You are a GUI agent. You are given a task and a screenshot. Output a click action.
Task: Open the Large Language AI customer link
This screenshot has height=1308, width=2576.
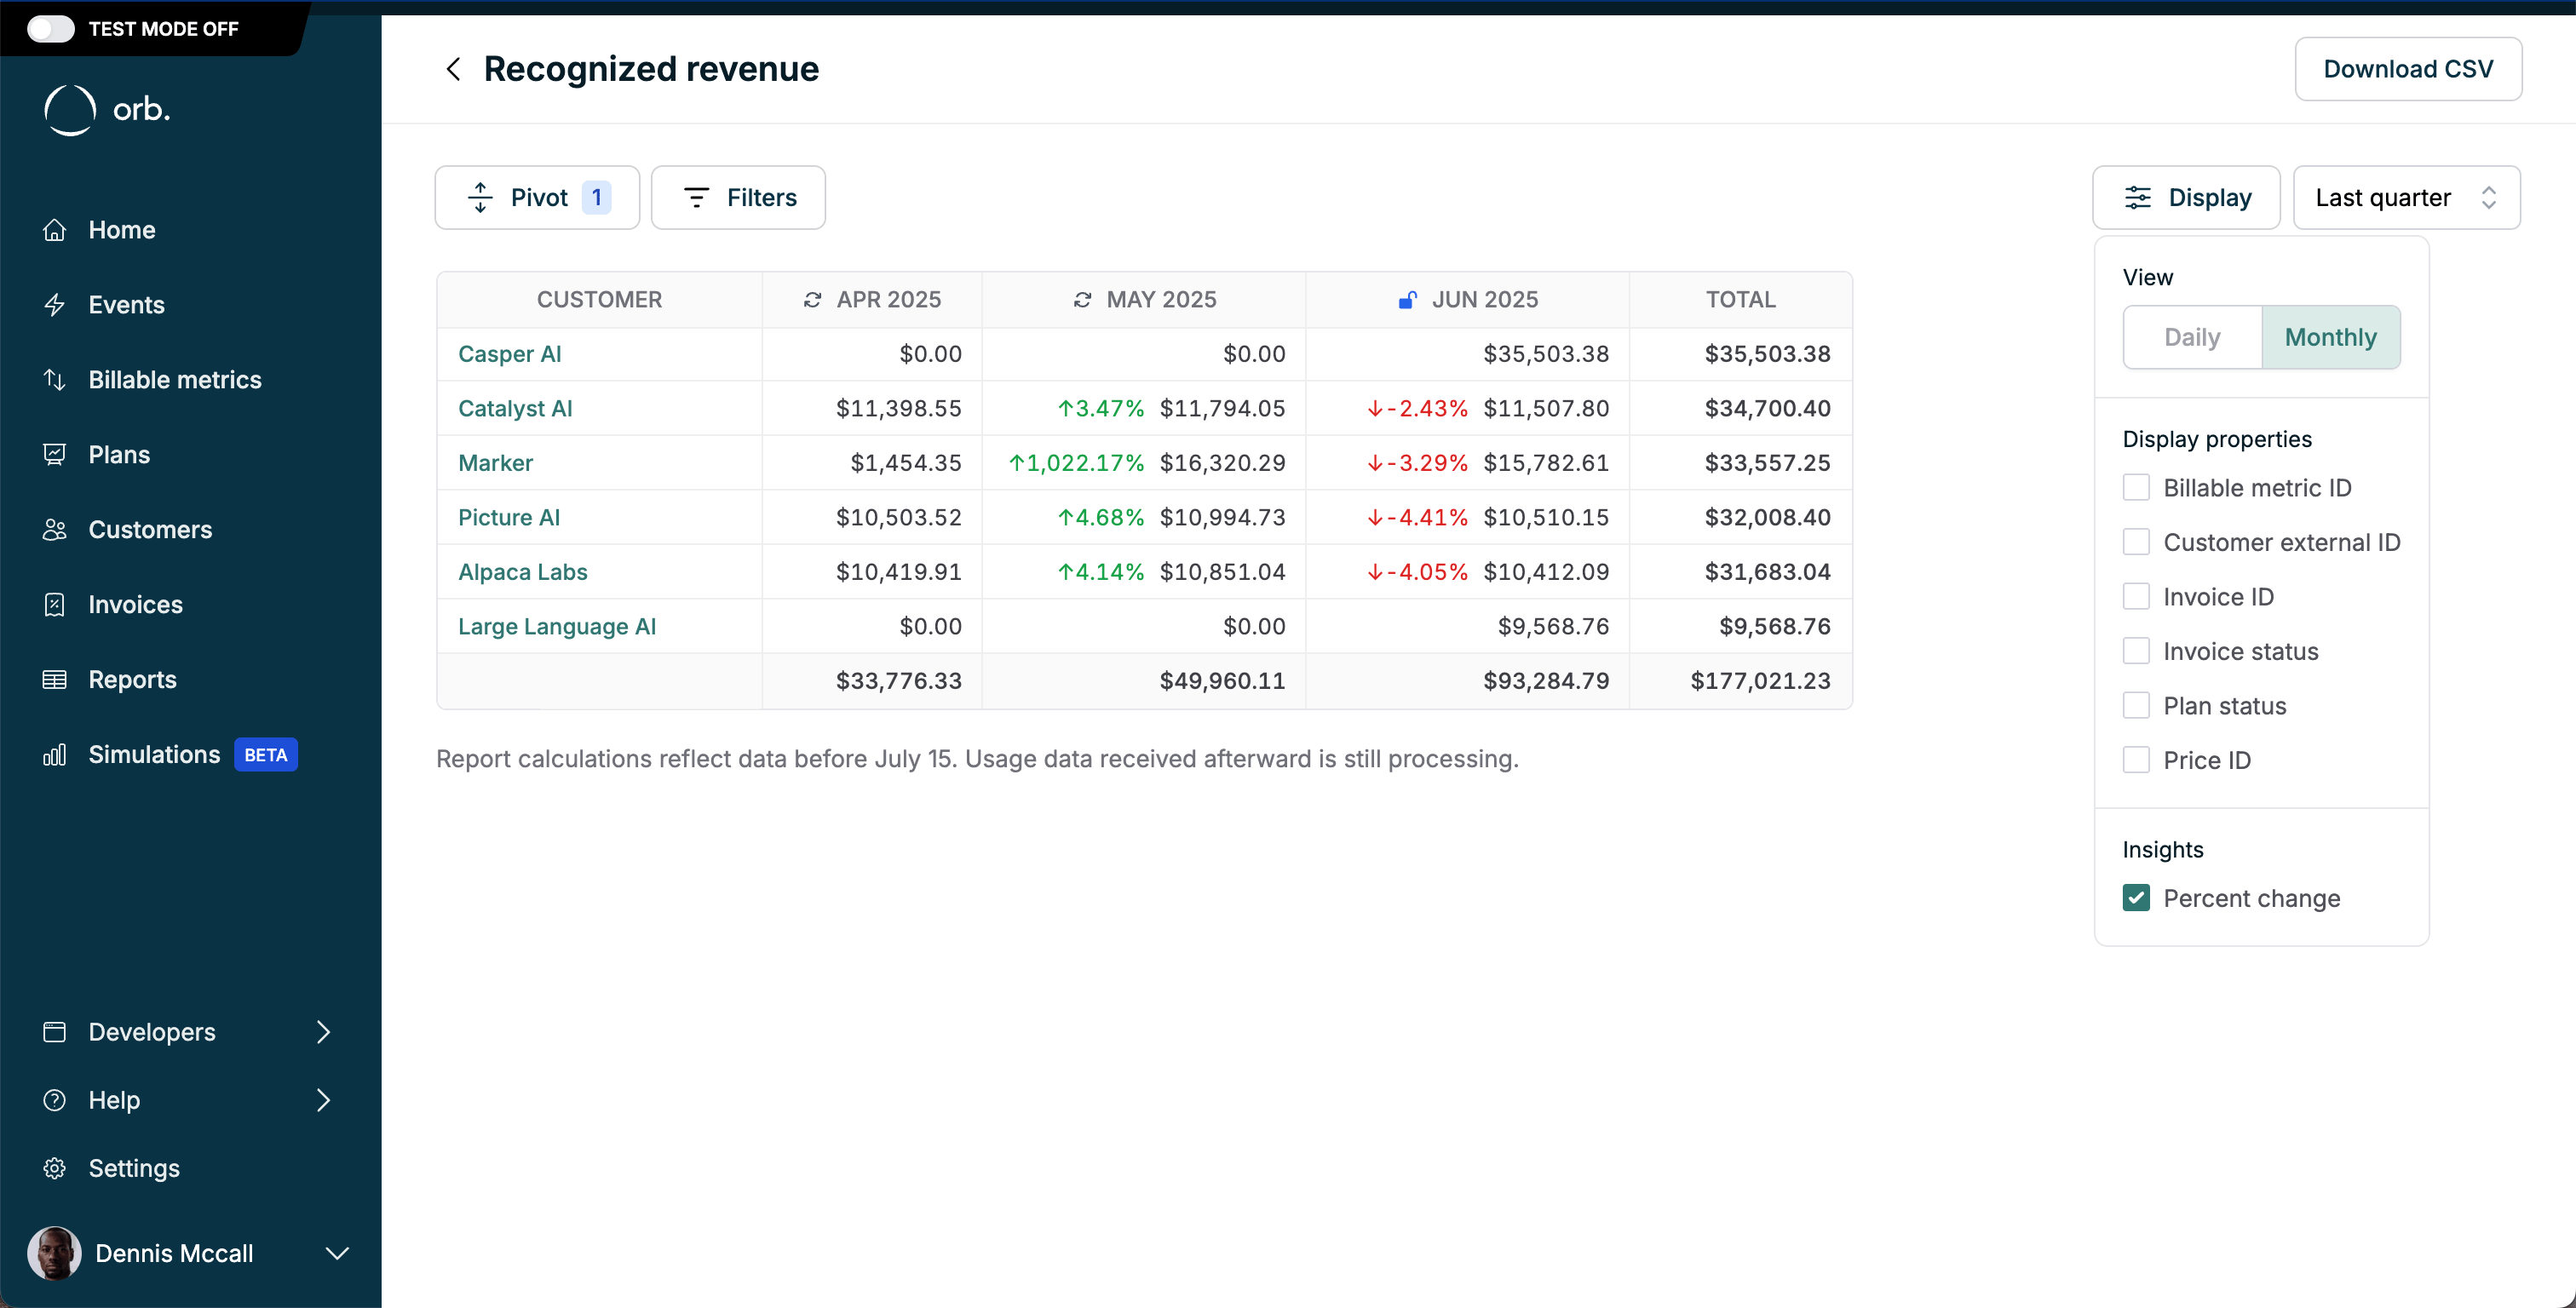[x=557, y=627]
